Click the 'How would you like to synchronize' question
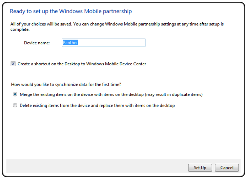The width and height of the screenshot is (247, 179). 66,85
